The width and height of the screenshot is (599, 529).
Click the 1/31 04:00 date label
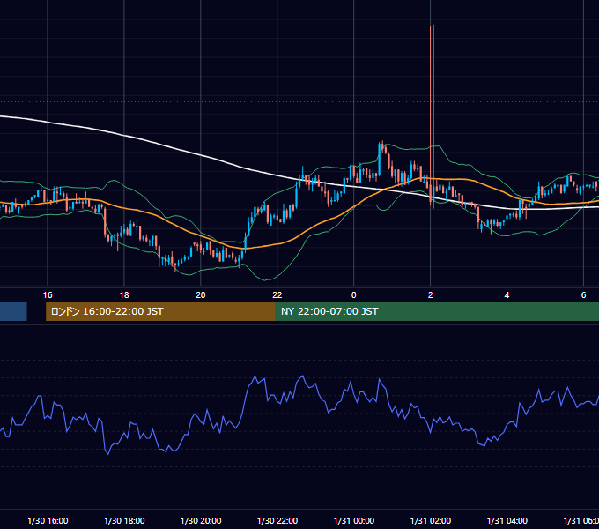pos(507,520)
